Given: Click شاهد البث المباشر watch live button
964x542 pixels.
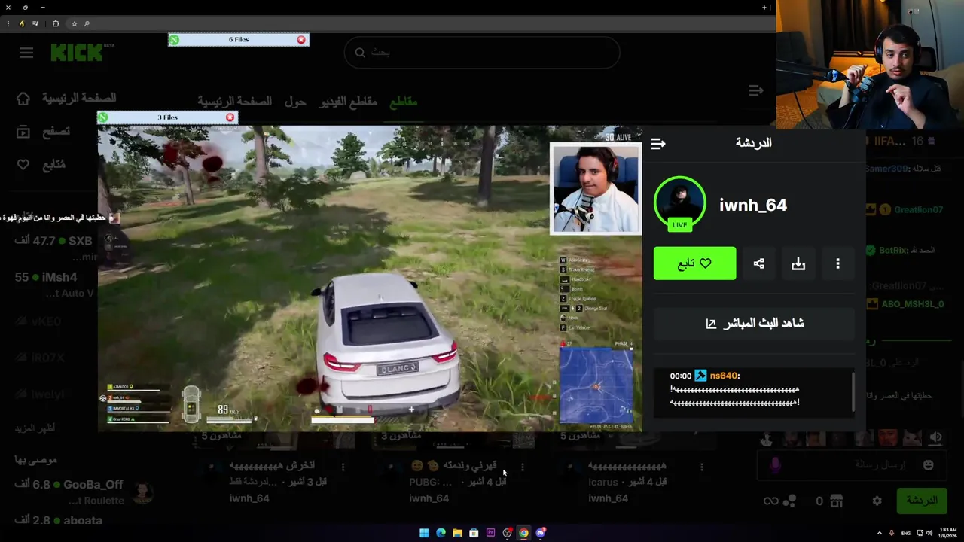Looking at the screenshot, I should pyautogui.click(x=754, y=324).
